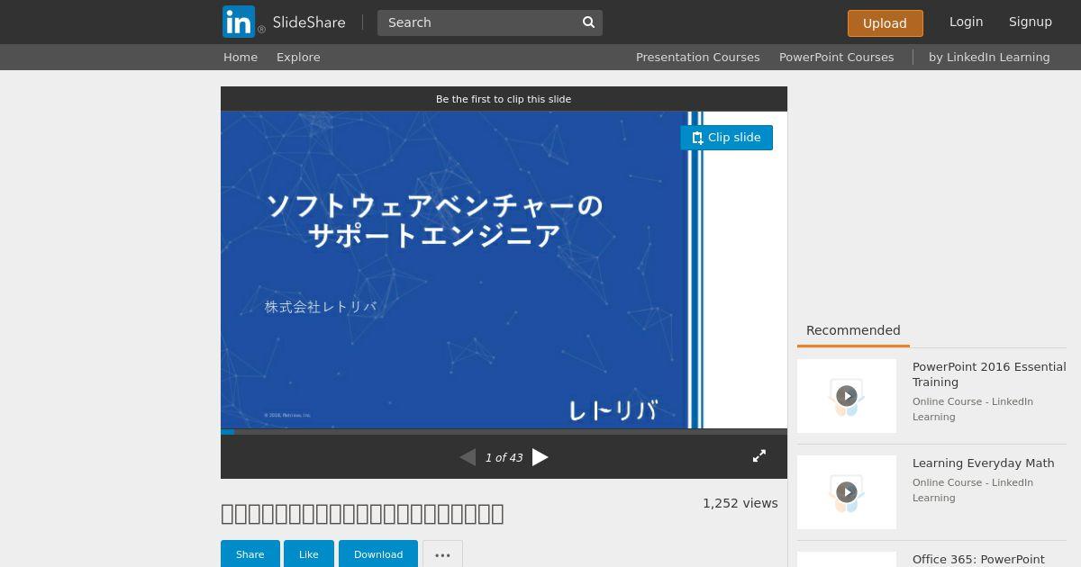Open Office 365: PowerPoint course link
1081x567 pixels.
pos(978,560)
